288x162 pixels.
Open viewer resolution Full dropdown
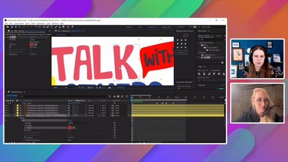[70, 88]
